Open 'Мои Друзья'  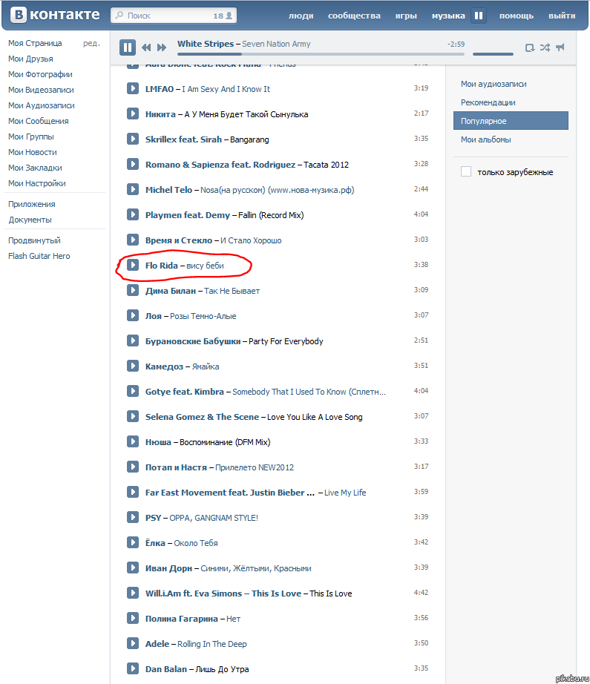30,59
